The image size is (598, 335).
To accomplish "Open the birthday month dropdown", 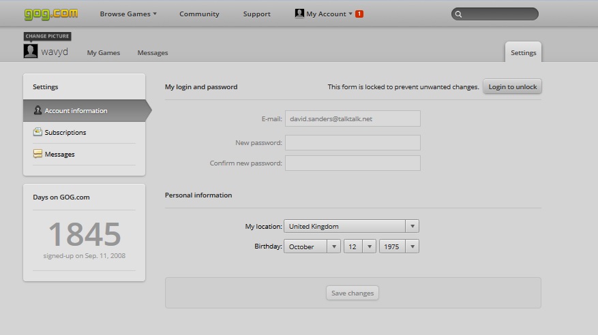I will pyautogui.click(x=312, y=246).
